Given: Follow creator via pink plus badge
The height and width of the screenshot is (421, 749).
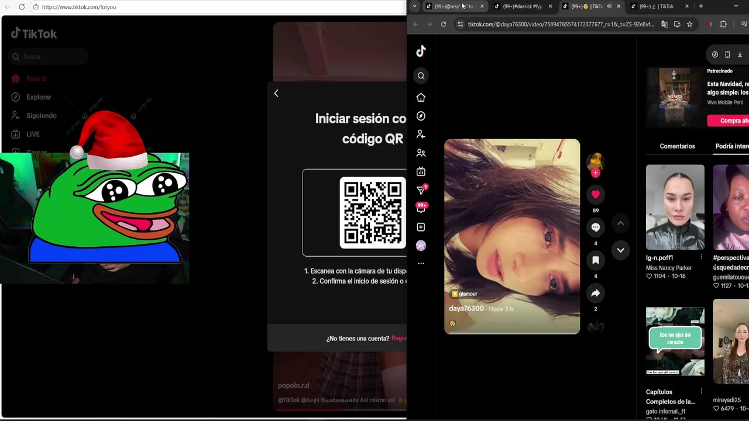Looking at the screenshot, I should point(596,173).
